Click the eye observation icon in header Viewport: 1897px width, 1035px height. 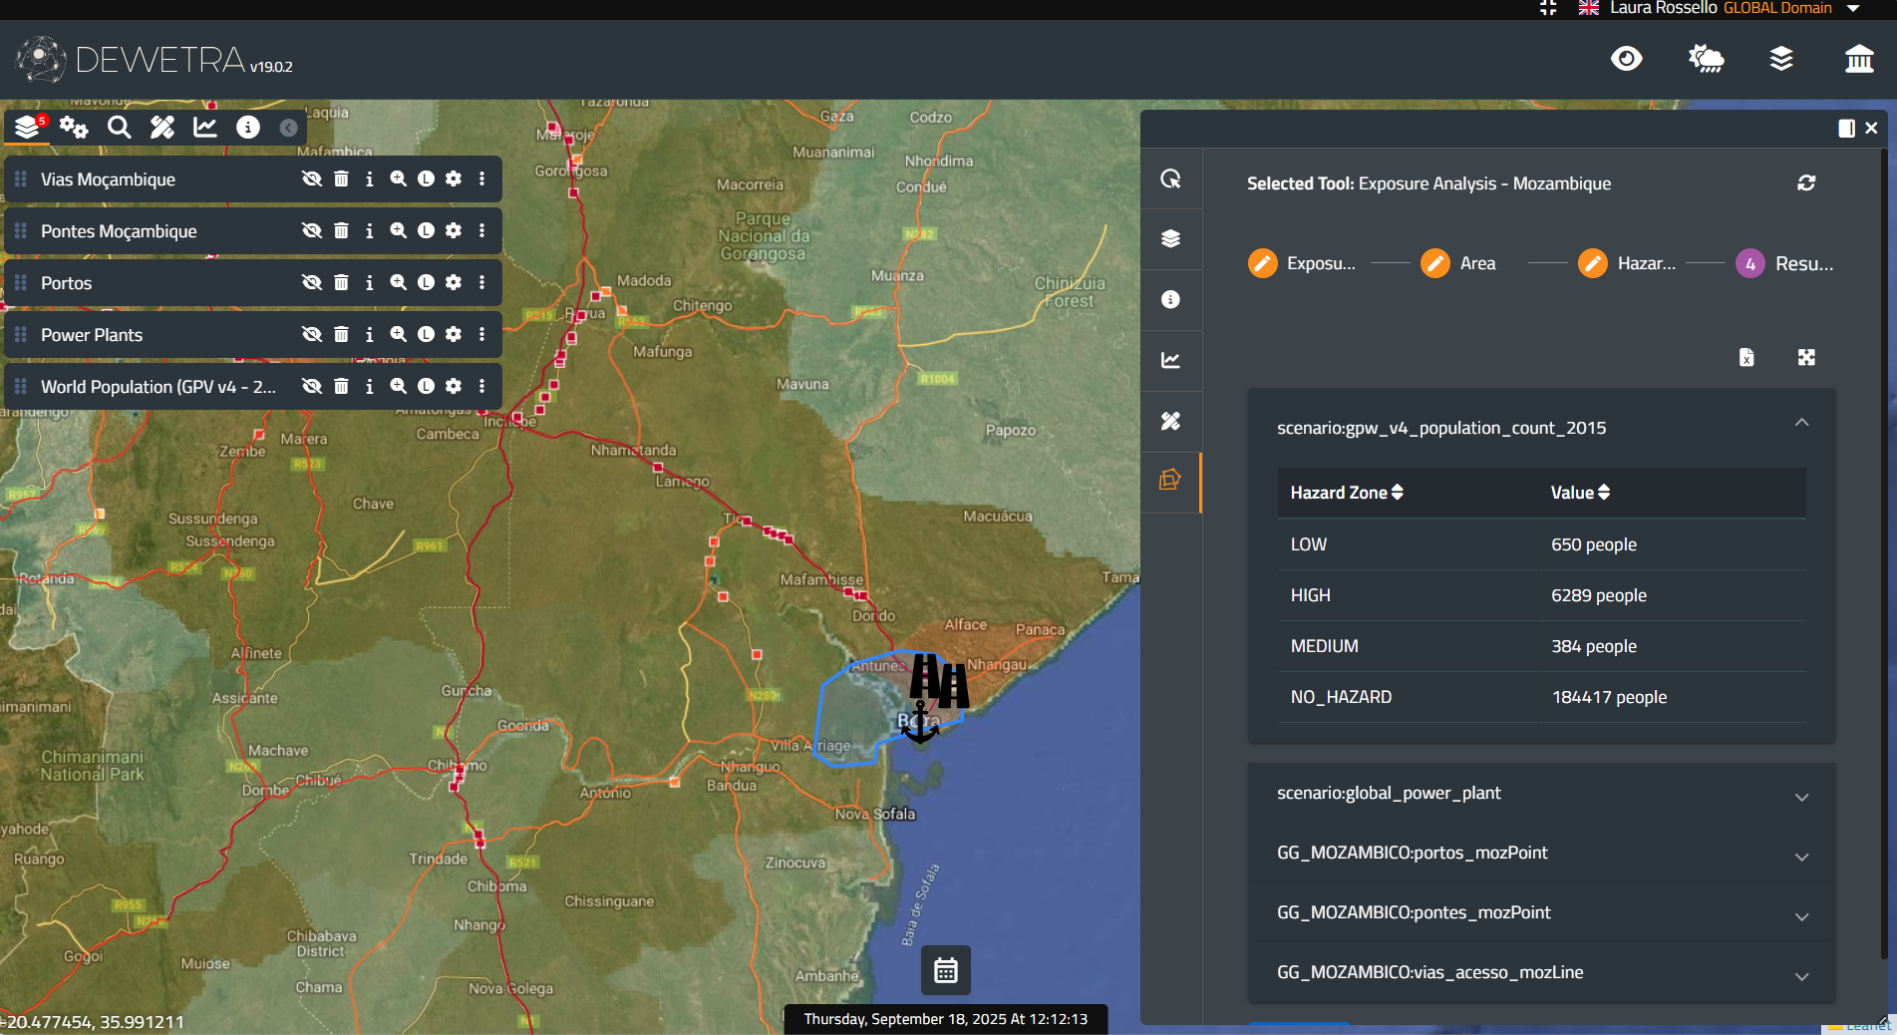tap(1626, 59)
